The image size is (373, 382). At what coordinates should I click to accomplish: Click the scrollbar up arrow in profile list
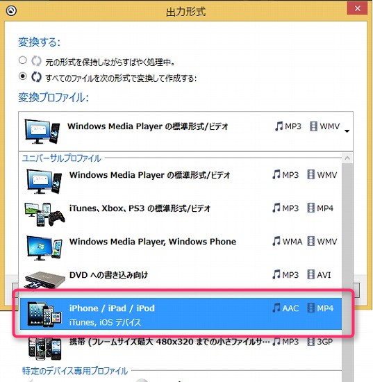(x=347, y=158)
